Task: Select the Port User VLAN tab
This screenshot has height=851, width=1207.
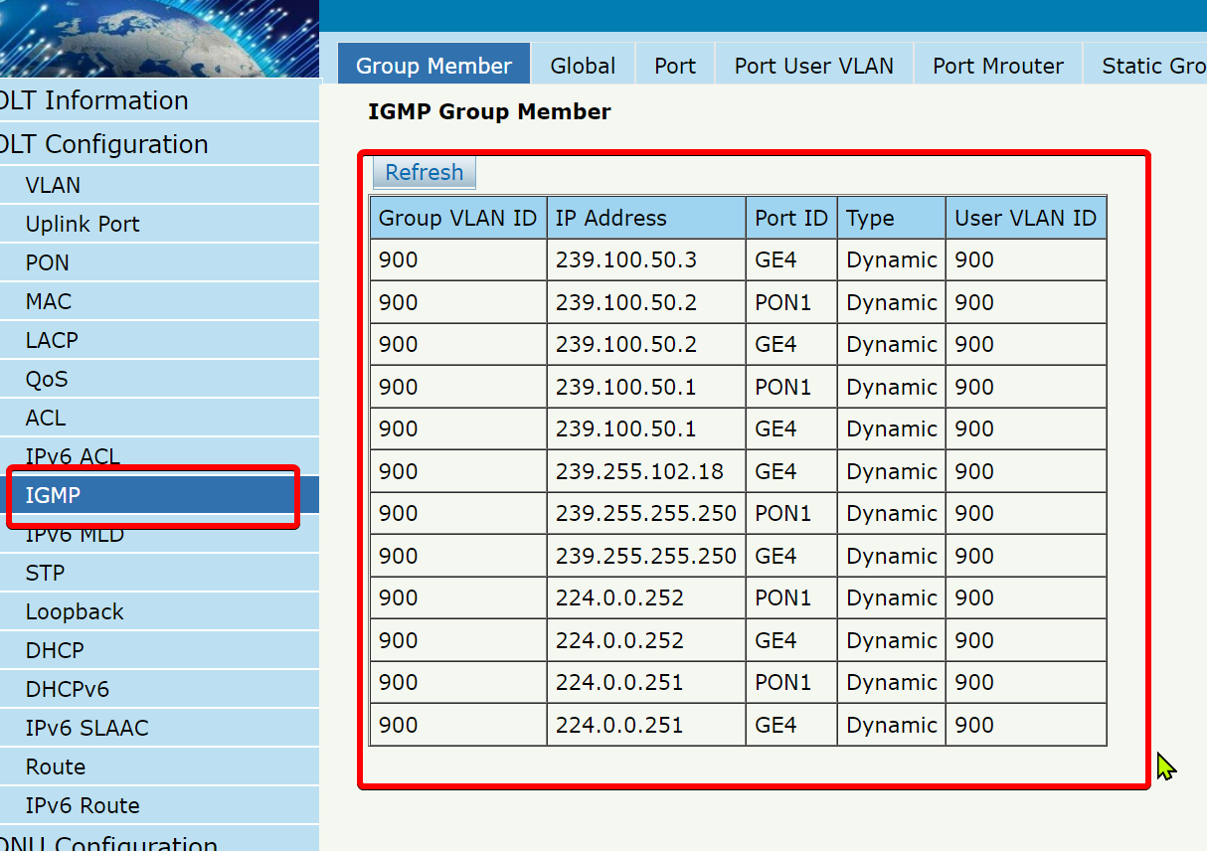Action: click(813, 66)
